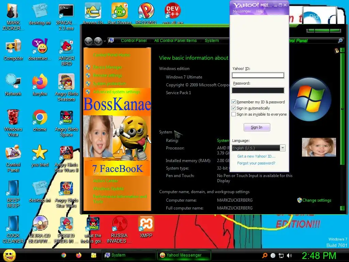
Task: Expand the recent pages arrow beside Forward
Action: pyautogui.click(x=105, y=41)
